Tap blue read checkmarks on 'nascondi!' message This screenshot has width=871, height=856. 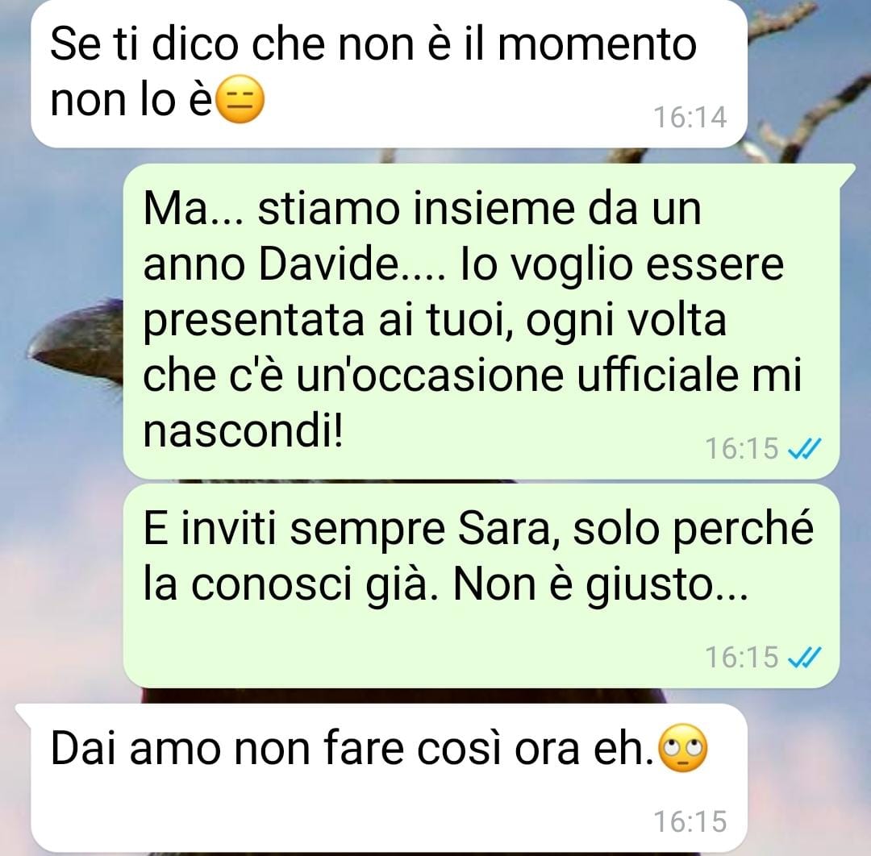coord(804,448)
